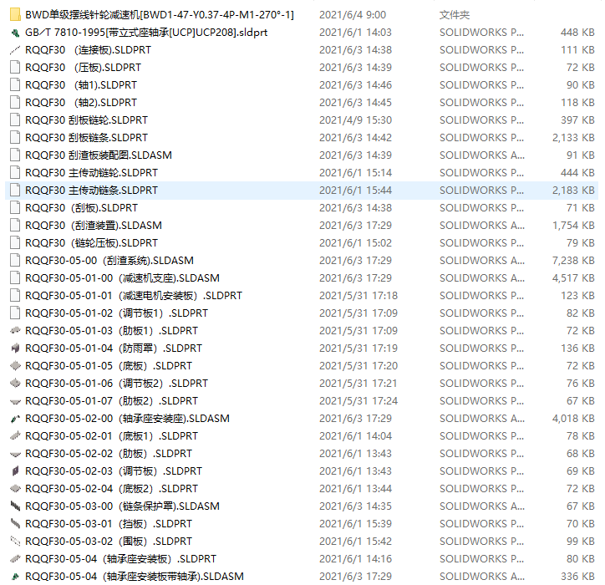Click the blank file icon for 压板.SLDPRT
Image resolution: width=605 pixels, height=585 pixels.
point(15,68)
